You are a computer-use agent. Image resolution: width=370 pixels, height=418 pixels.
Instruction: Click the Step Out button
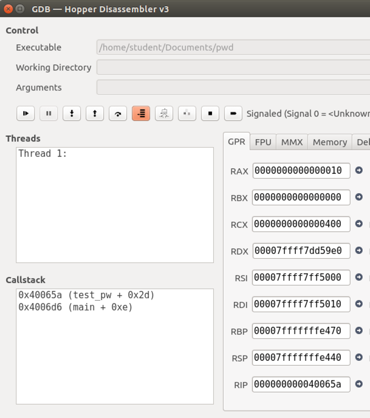pyautogui.click(x=94, y=113)
